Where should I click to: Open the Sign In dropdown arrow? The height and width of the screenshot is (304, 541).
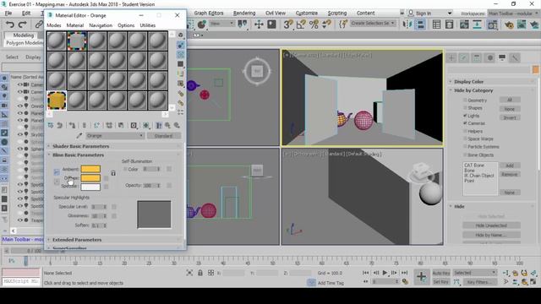click(450, 14)
